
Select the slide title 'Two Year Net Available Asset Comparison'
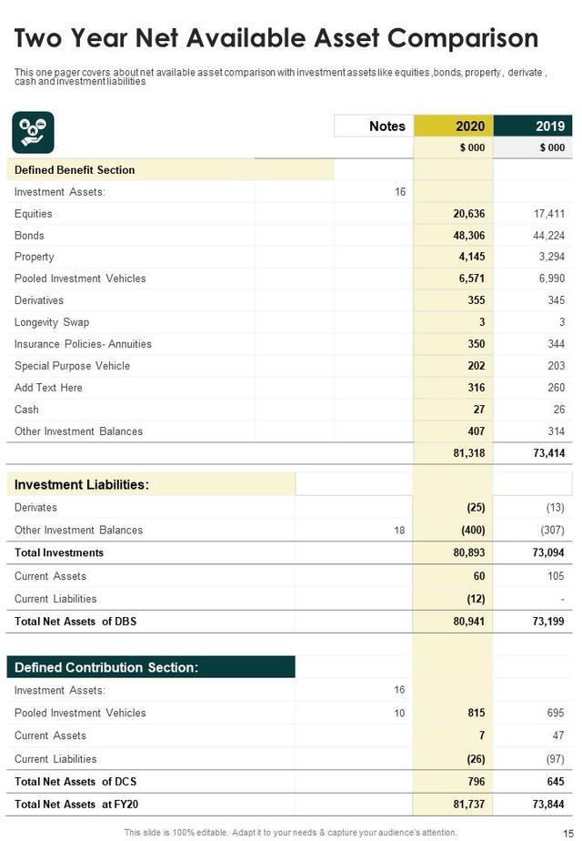276,38
